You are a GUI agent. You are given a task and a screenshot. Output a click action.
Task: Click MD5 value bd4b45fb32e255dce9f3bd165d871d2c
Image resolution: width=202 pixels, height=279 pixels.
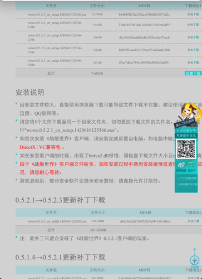pos(144,15)
